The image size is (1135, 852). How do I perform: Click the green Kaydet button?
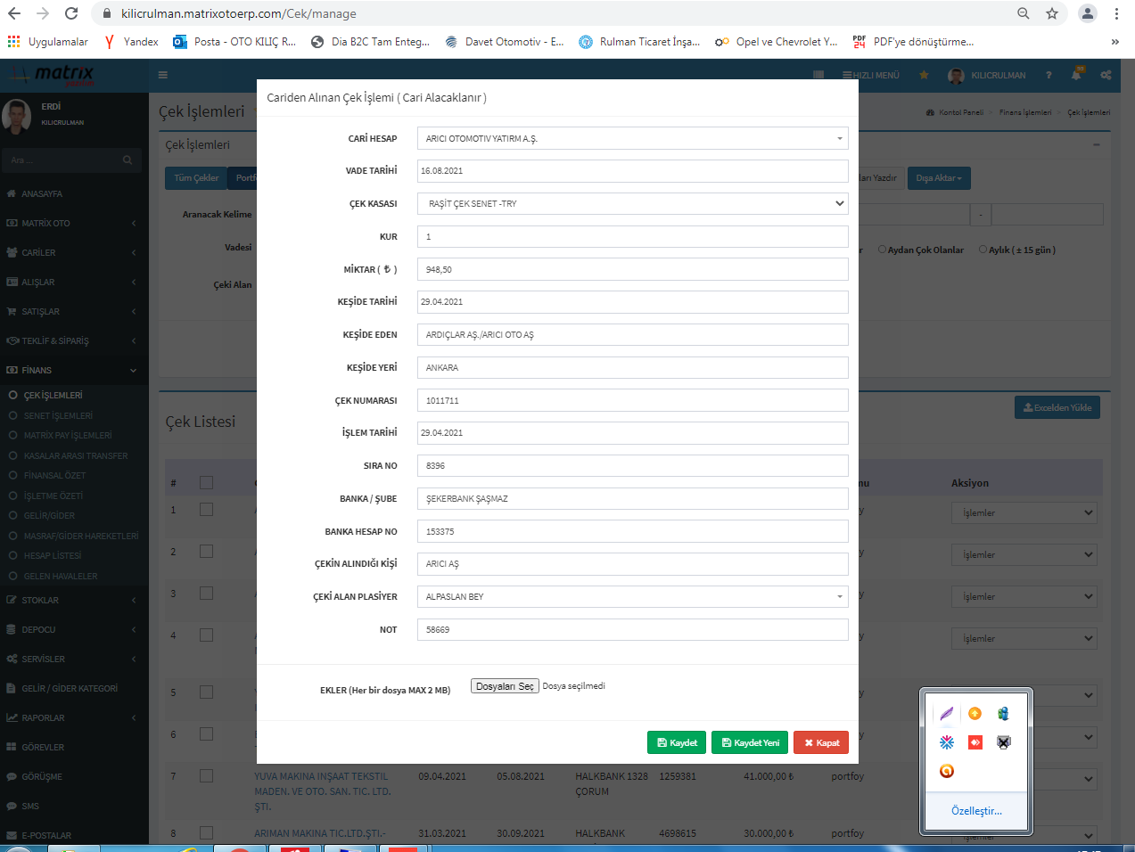677,742
